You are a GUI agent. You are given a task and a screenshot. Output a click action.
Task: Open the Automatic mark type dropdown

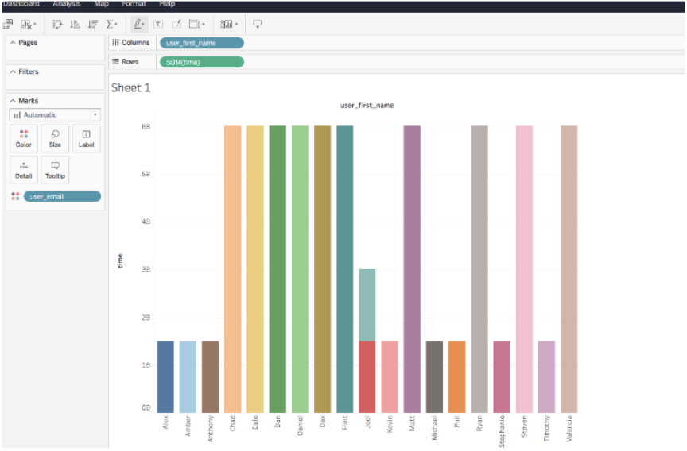pos(55,115)
